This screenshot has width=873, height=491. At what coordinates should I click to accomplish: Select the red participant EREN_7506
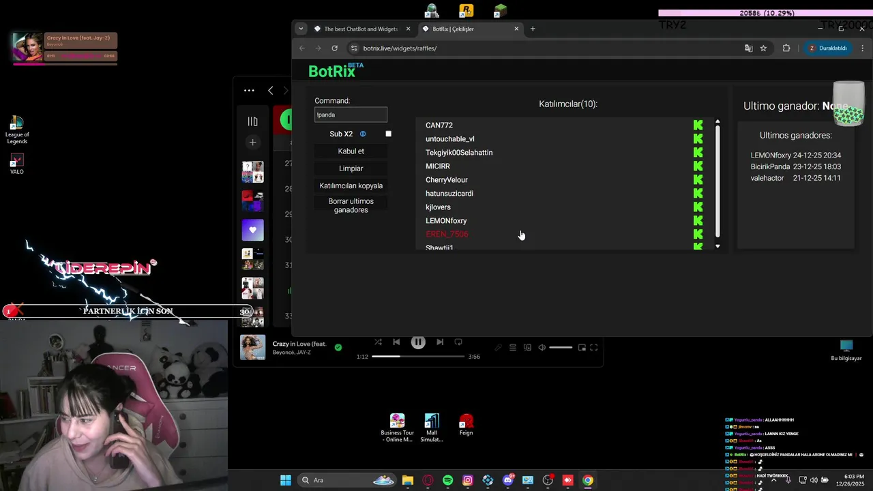[447, 235]
